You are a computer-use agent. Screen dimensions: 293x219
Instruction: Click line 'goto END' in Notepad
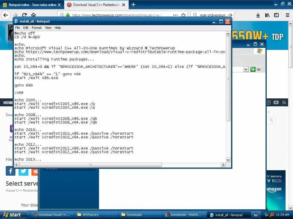(x=24, y=85)
